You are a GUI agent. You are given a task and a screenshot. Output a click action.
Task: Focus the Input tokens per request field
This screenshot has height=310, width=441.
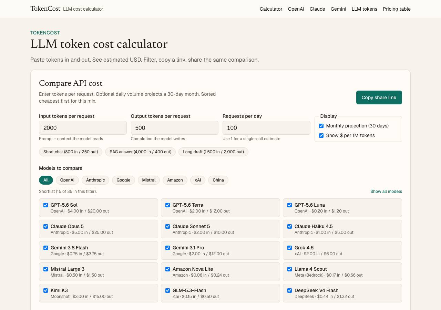pos(83,128)
